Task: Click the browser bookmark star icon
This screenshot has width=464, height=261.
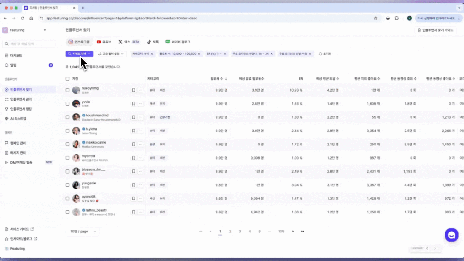Action: [x=376, y=18]
